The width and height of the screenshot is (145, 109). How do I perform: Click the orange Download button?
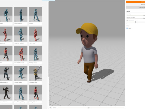click(x=135, y=2)
